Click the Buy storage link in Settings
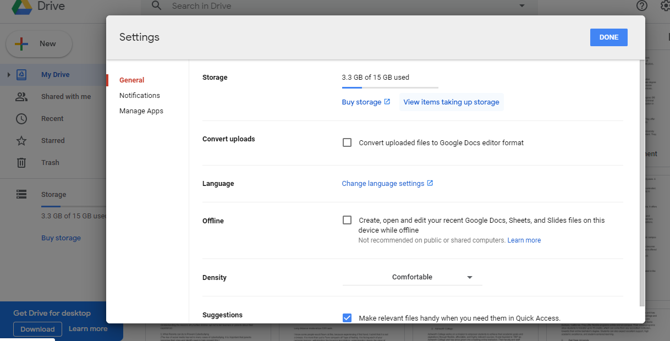The height and width of the screenshot is (341, 670). (x=361, y=102)
